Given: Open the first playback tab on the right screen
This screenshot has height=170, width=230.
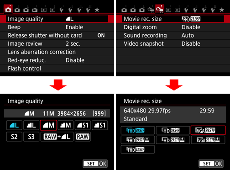Looking at the screenshot, I should [x=168, y=10].
